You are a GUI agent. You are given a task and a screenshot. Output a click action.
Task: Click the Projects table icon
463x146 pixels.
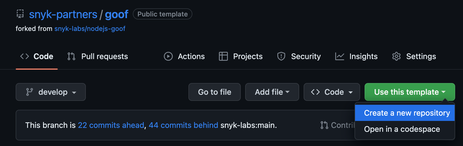[223, 56]
